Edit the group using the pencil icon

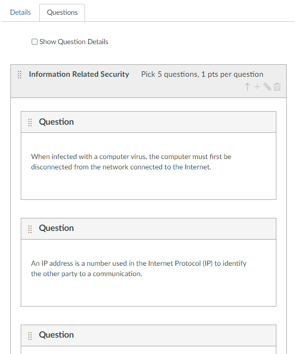pos(267,87)
